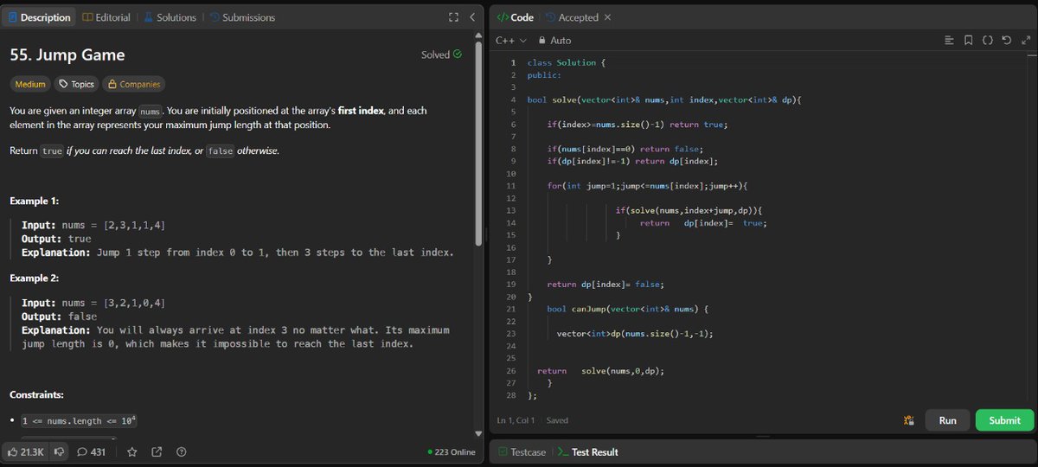Upvote the problem with 21.3K likes

(x=25, y=451)
